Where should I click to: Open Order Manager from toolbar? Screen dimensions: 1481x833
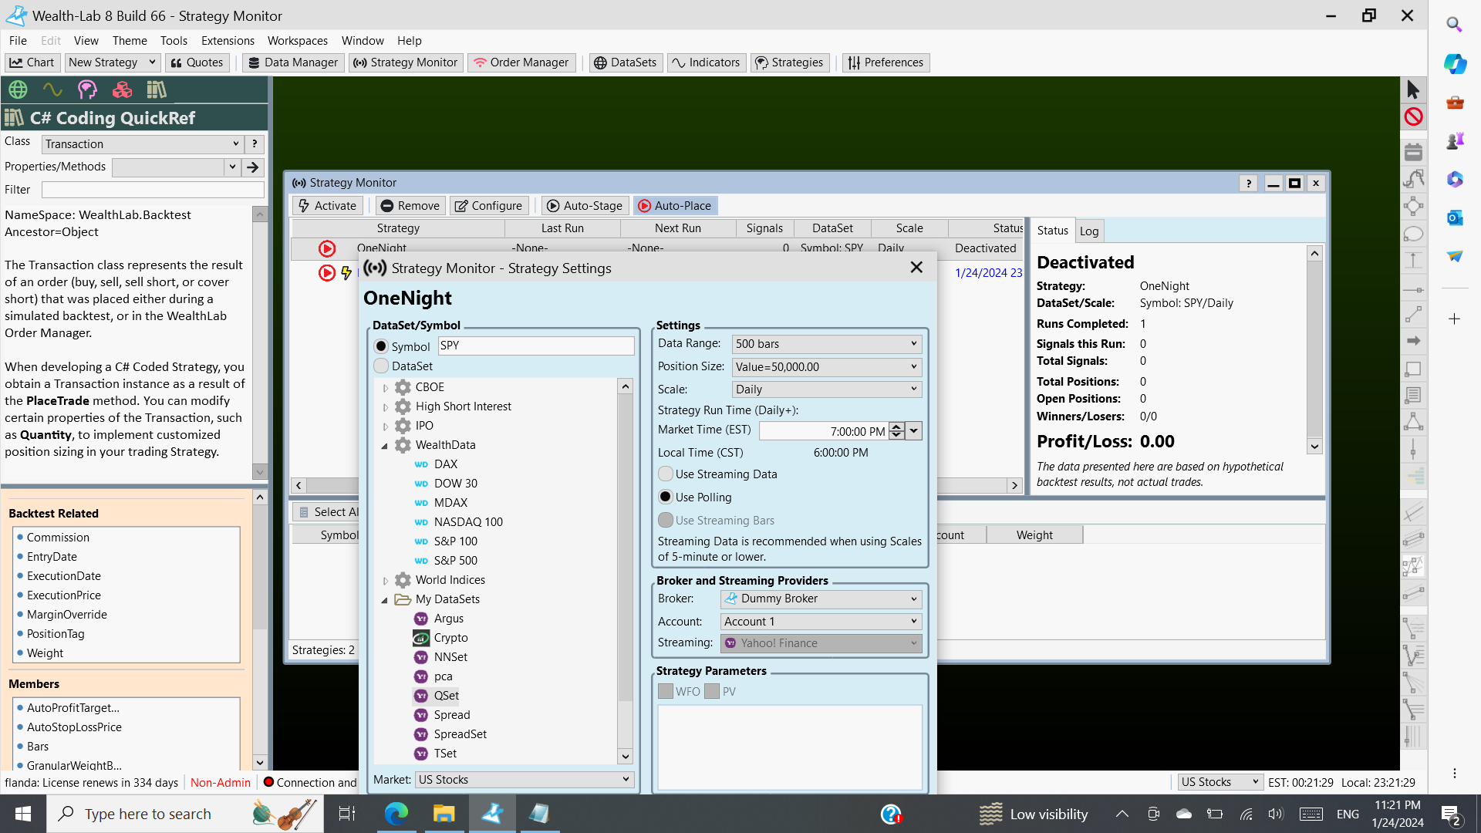[521, 62]
